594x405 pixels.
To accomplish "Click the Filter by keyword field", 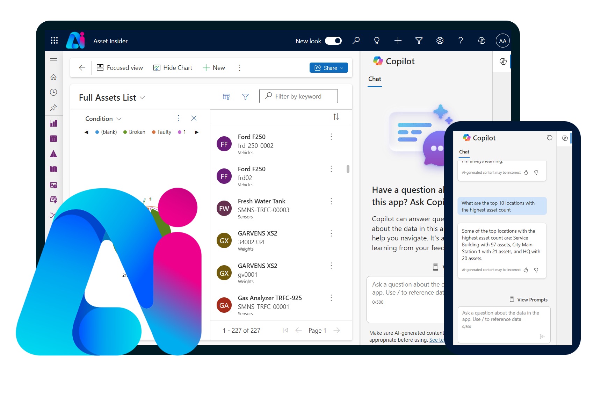I will [x=298, y=96].
